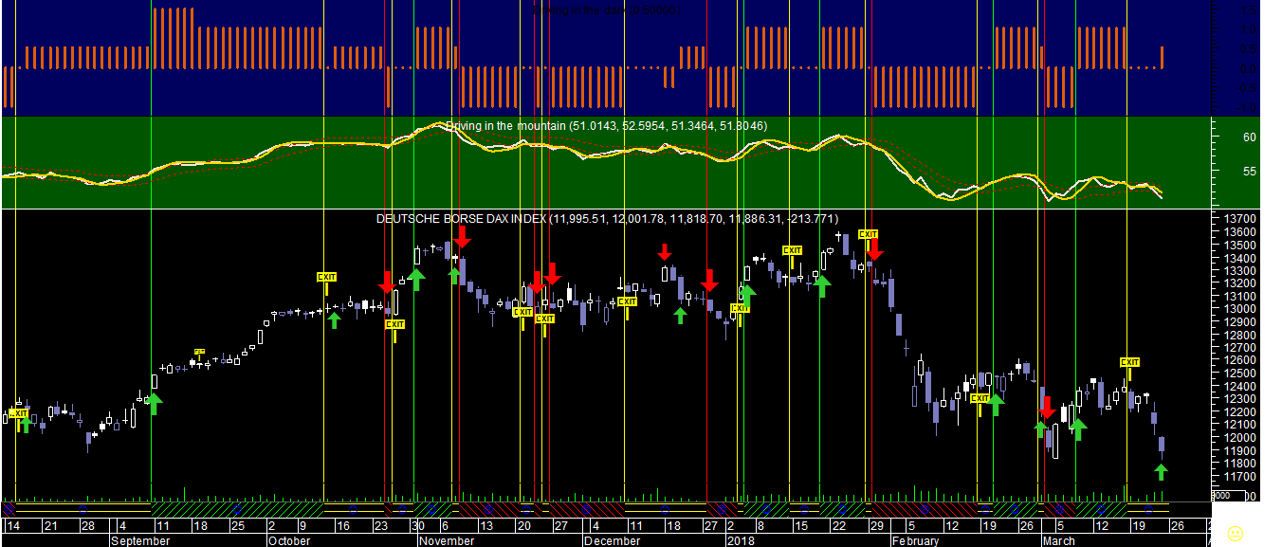Click the small red arrow in mid-December
Image resolution: width=1282 pixels, height=547 pixels.
pos(665,252)
